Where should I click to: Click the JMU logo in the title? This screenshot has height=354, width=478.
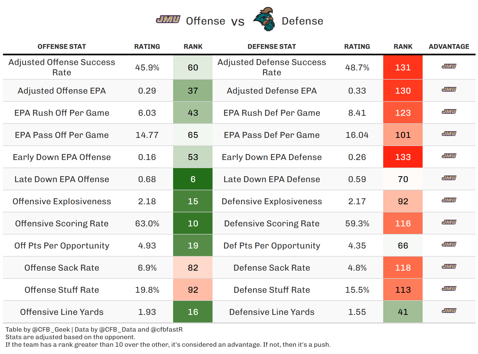168,19
